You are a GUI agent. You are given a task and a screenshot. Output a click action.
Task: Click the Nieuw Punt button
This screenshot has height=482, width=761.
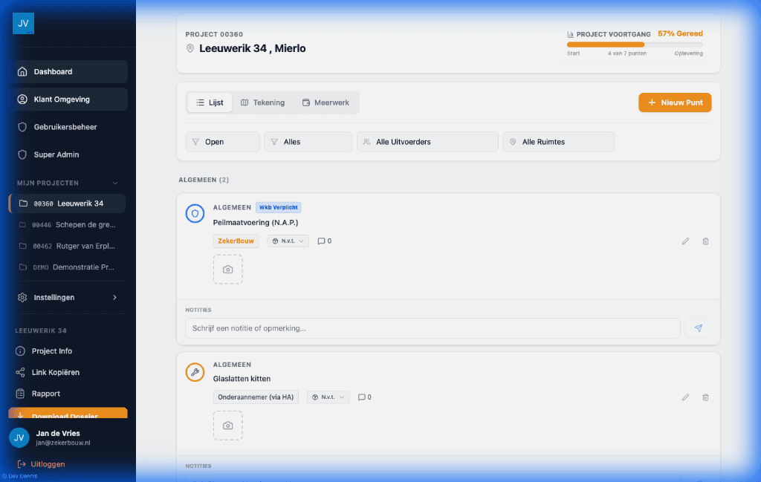pyautogui.click(x=675, y=102)
